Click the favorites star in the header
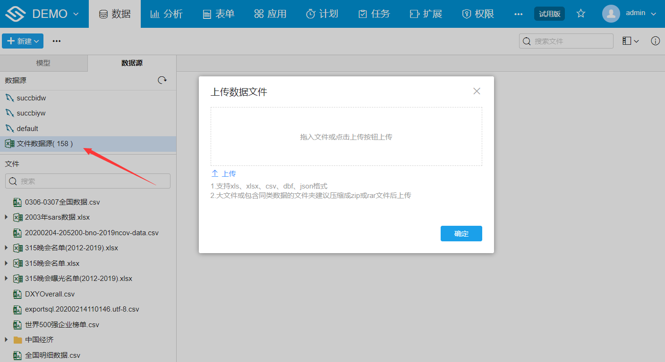 (581, 14)
